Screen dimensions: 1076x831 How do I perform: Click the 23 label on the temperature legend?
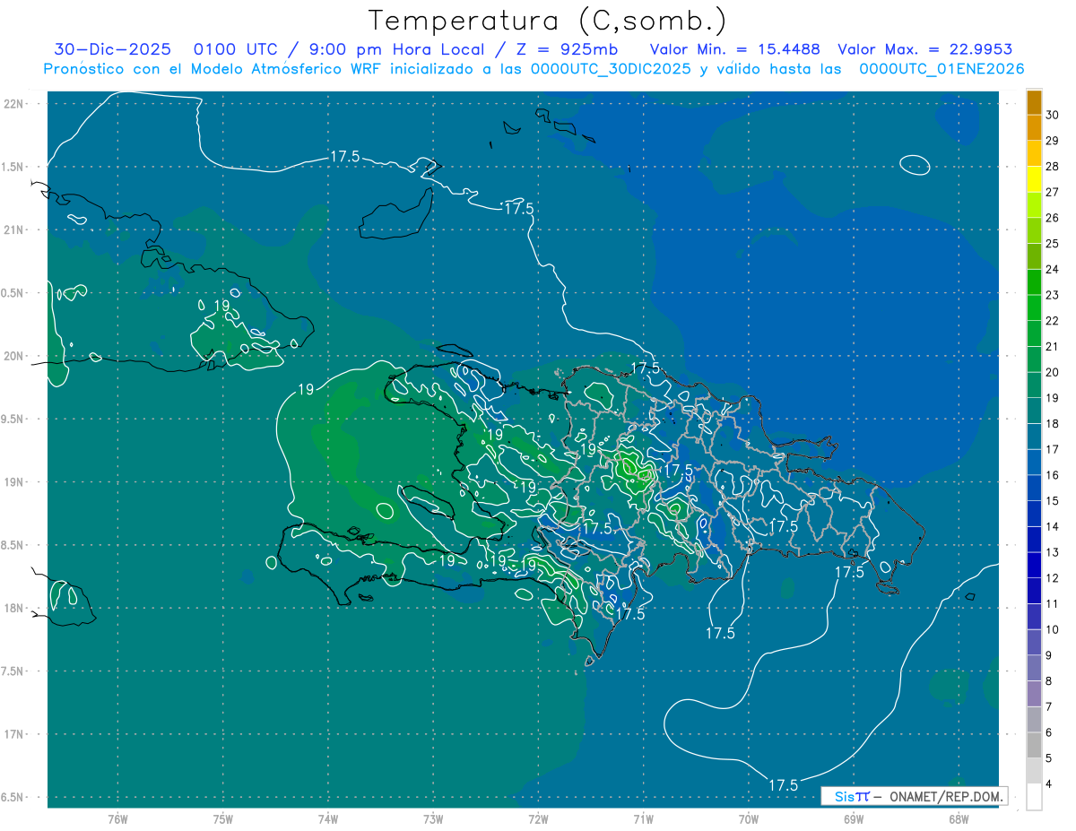click(x=1053, y=295)
